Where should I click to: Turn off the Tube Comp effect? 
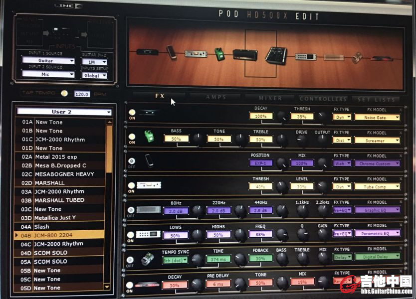tap(131, 185)
